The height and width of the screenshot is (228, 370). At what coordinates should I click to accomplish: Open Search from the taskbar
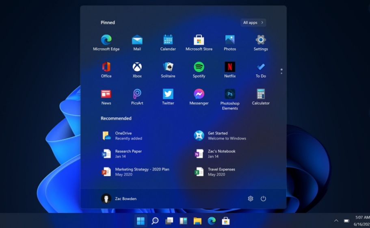155,221
